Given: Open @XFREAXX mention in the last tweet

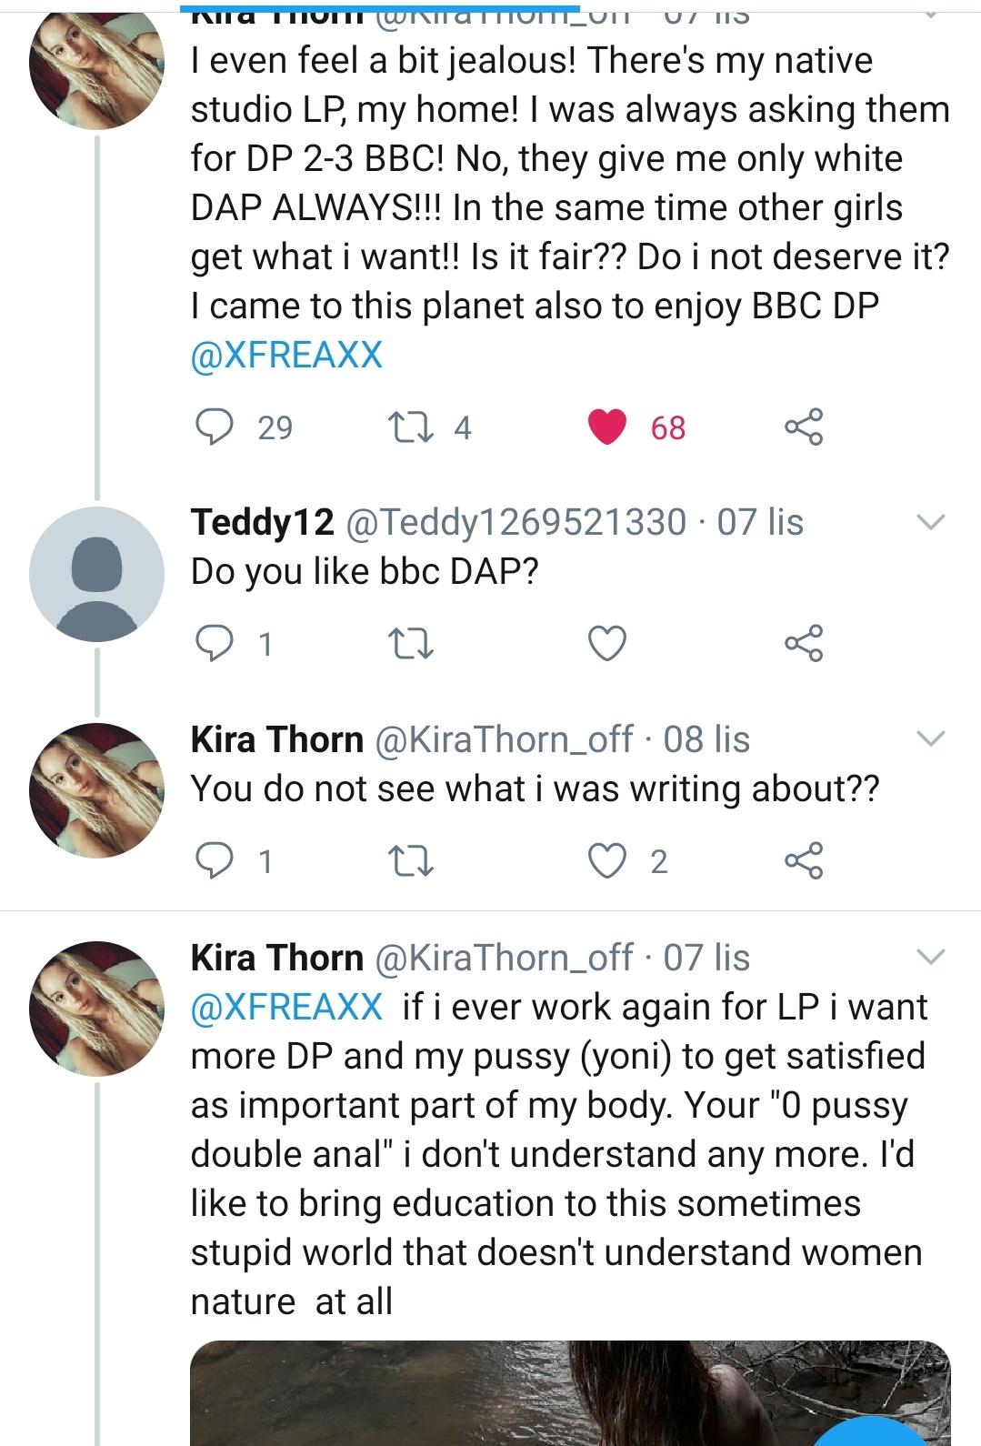Looking at the screenshot, I should (286, 1007).
